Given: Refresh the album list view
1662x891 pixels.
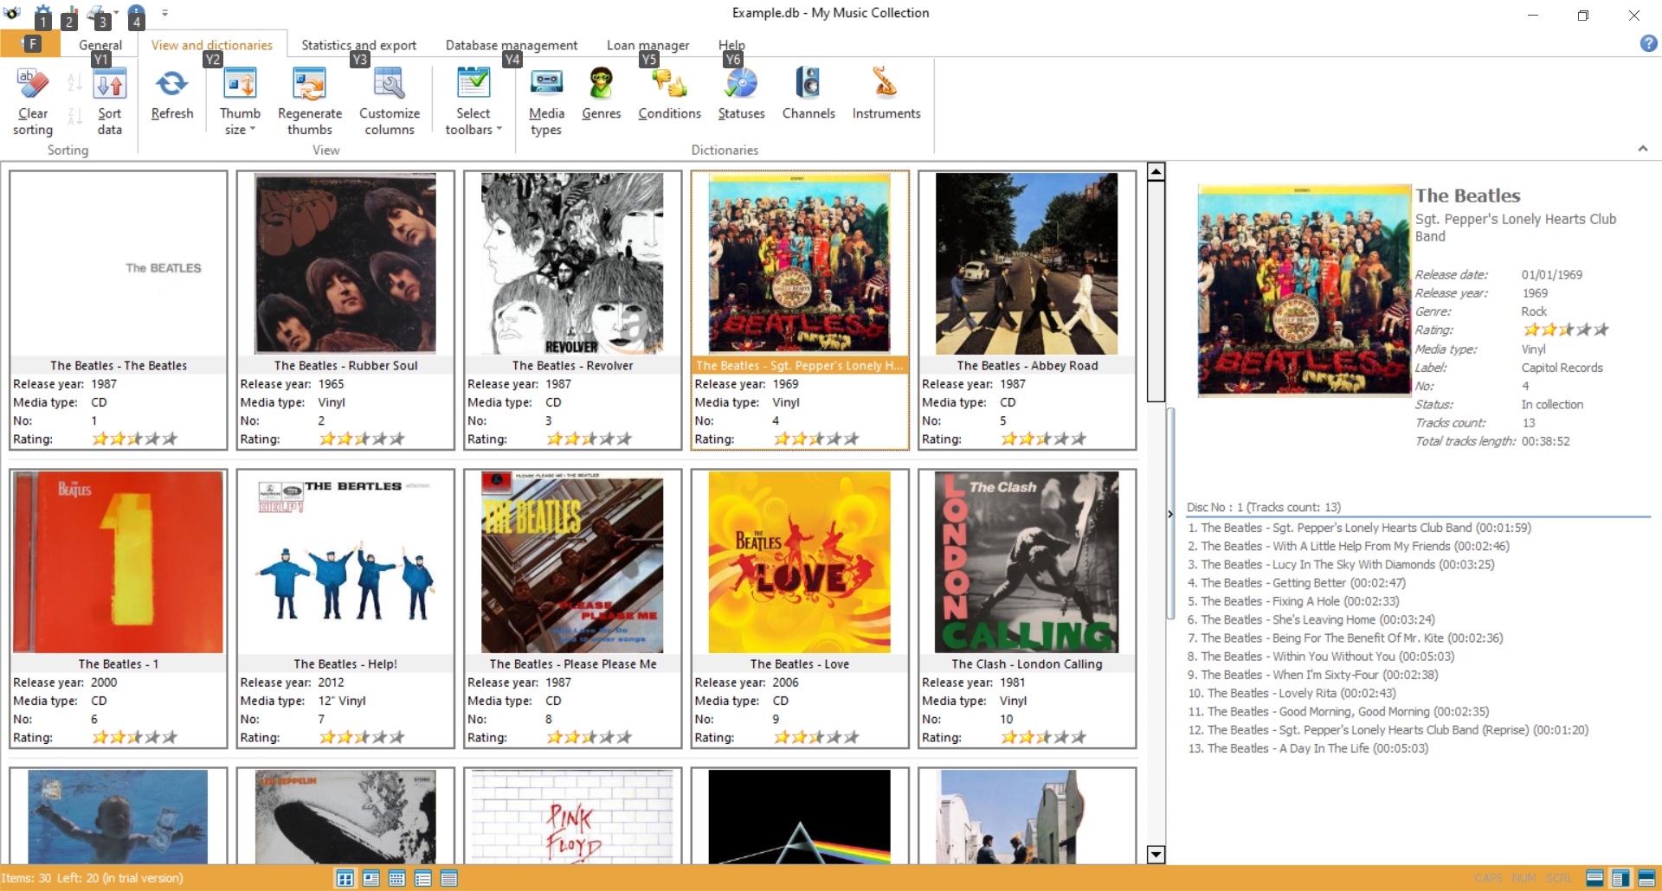Looking at the screenshot, I should click(x=171, y=95).
